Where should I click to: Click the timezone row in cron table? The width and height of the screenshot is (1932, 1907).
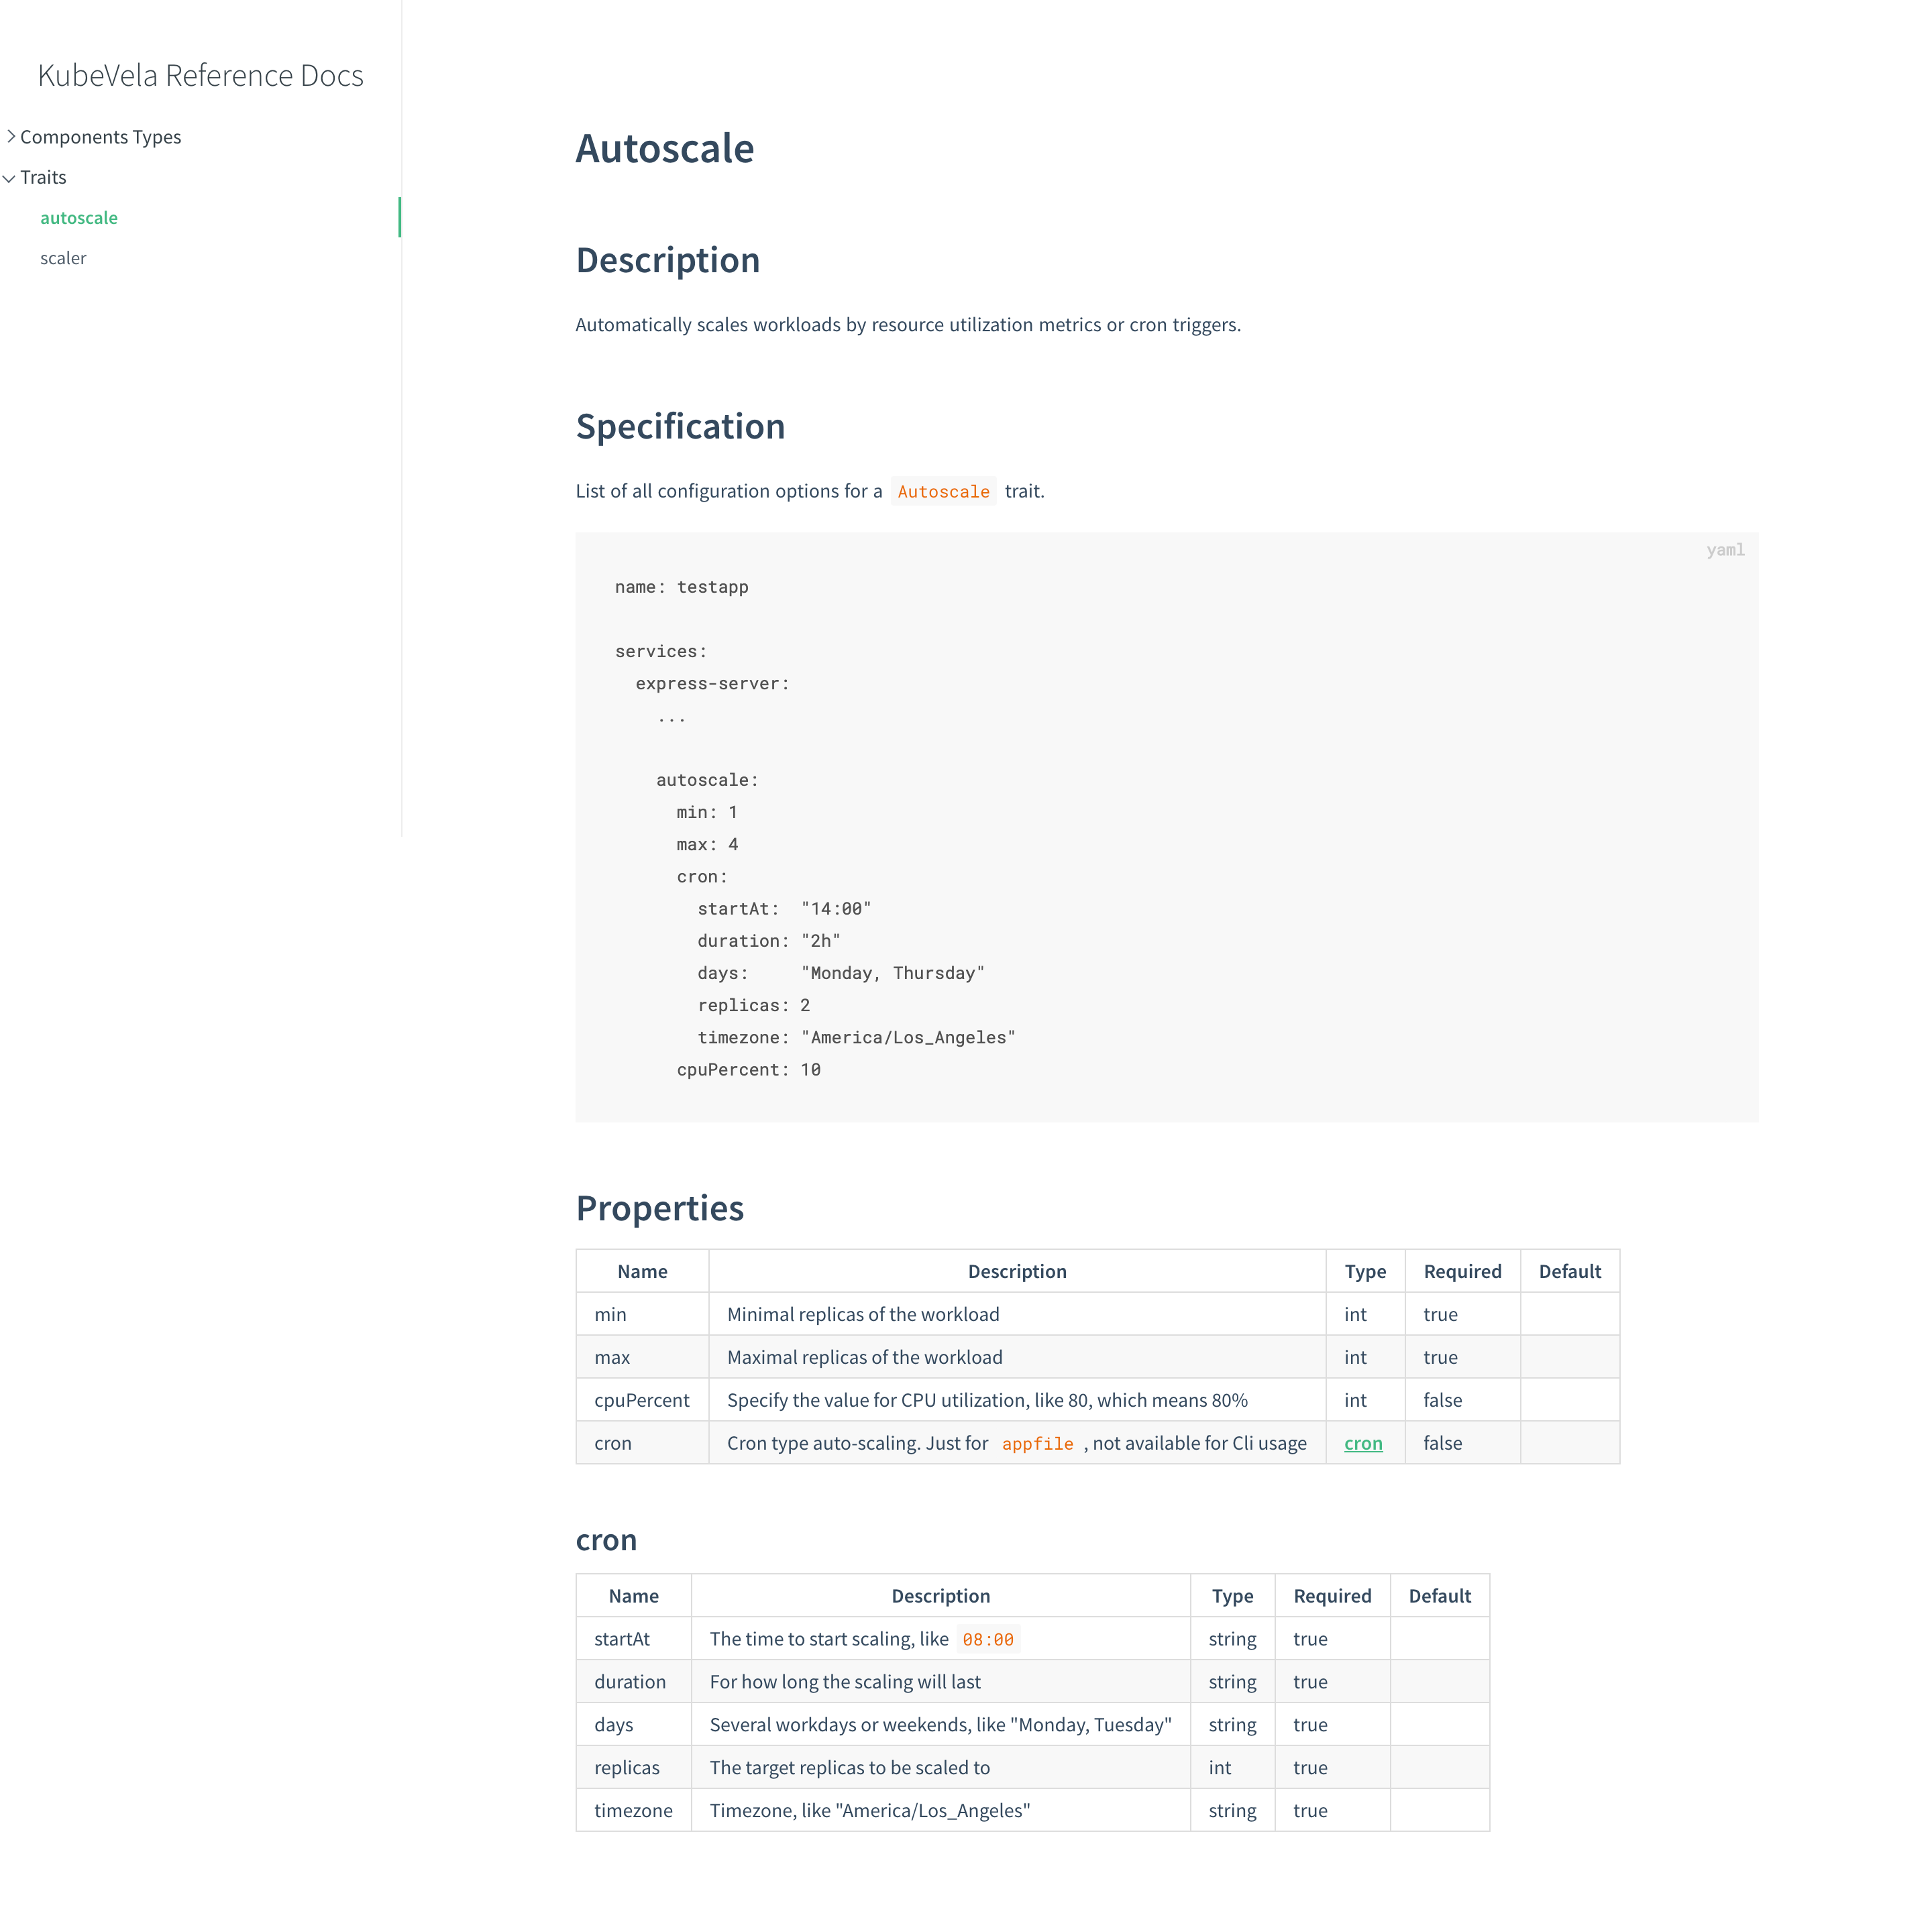click(x=633, y=1811)
